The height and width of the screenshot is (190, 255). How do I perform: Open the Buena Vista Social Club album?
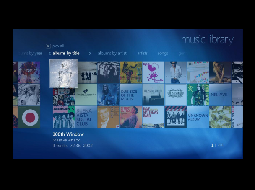(86, 117)
